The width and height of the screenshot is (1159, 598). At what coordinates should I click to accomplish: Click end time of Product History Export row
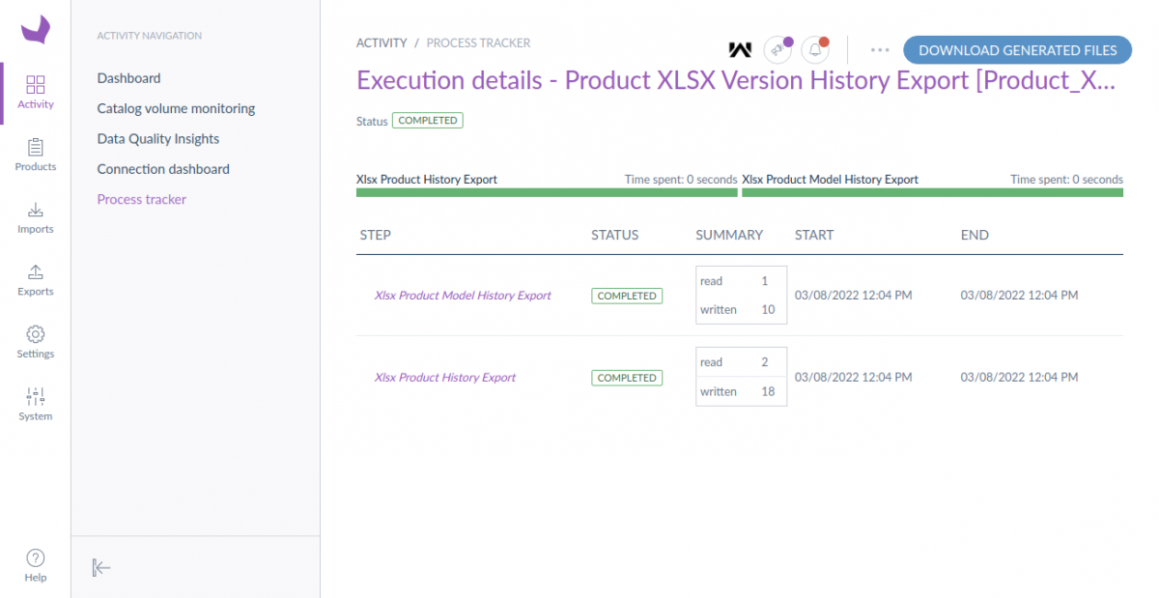pos(1019,378)
